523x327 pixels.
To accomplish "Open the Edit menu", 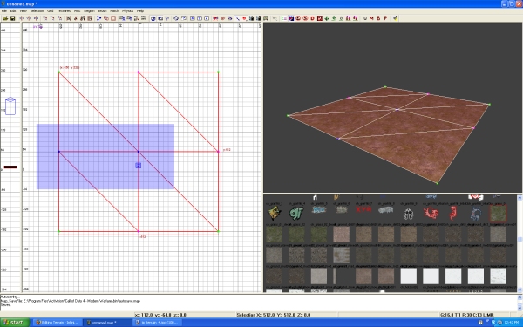I will pos(13,10).
